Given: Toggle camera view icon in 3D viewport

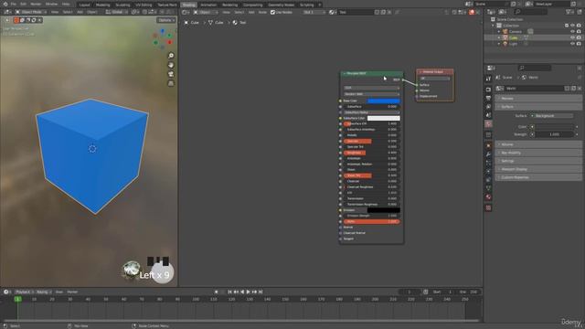Looking at the screenshot, I should (x=171, y=74).
